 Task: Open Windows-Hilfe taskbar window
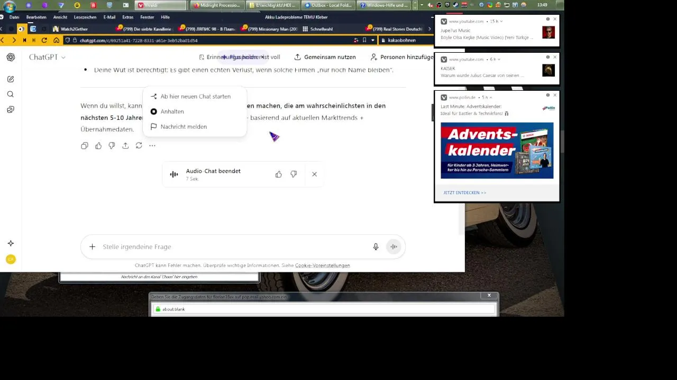pyautogui.click(x=383, y=5)
